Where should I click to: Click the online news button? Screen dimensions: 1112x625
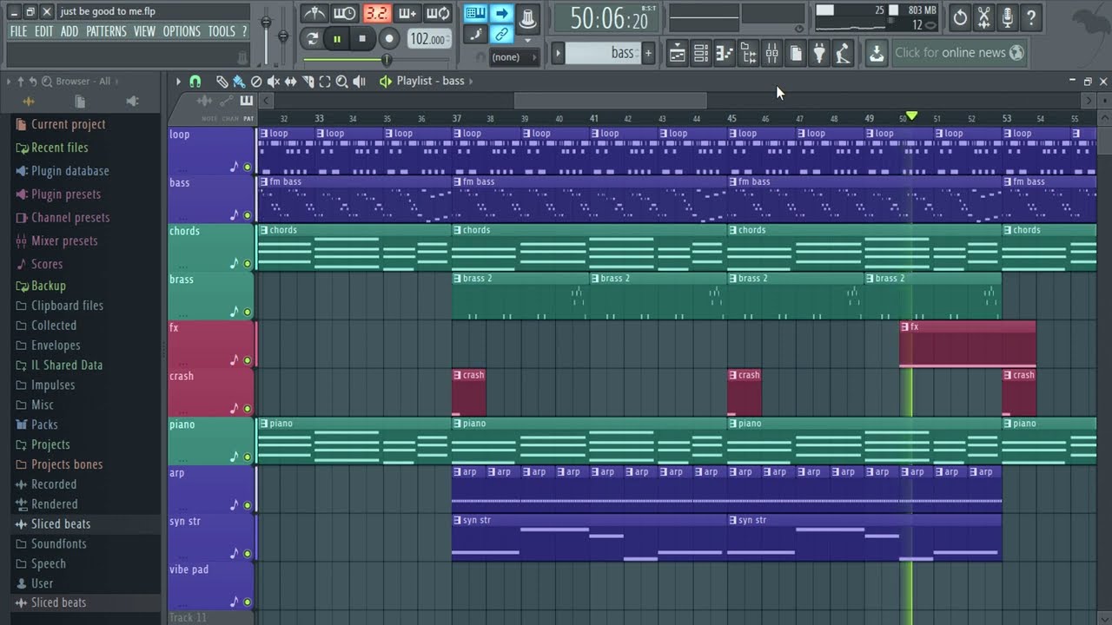[x=960, y=53]
